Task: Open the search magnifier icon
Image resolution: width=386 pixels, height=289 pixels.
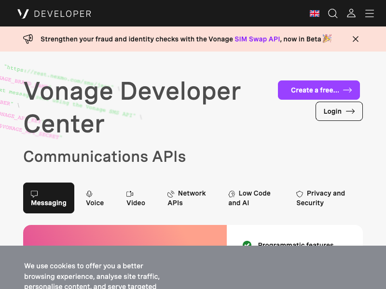Action: pos(332,13)
